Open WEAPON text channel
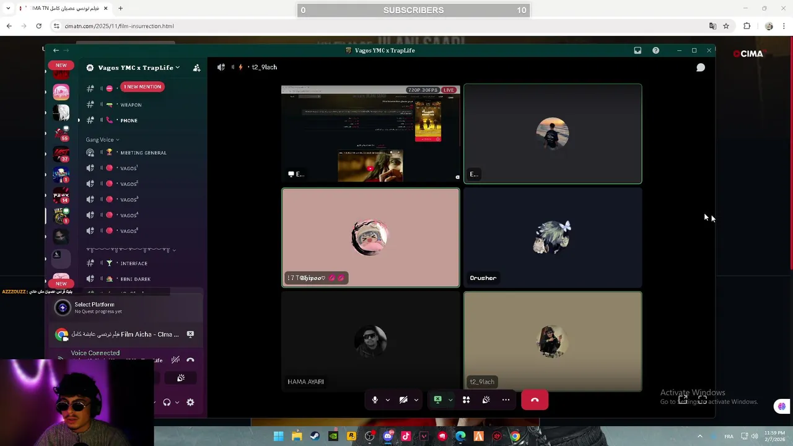This screenshot has width=793, height=446. coord(143,105)
